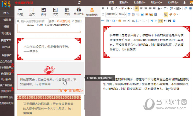193x116 pixels.
Task: Insert an emoji with smiley icon
Action: click(120, 21)
